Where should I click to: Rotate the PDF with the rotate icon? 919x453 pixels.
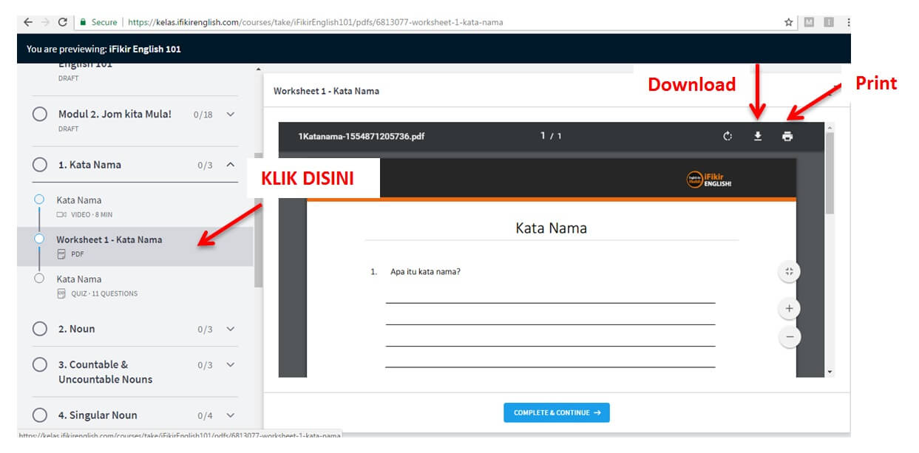(x=728, y=136)
